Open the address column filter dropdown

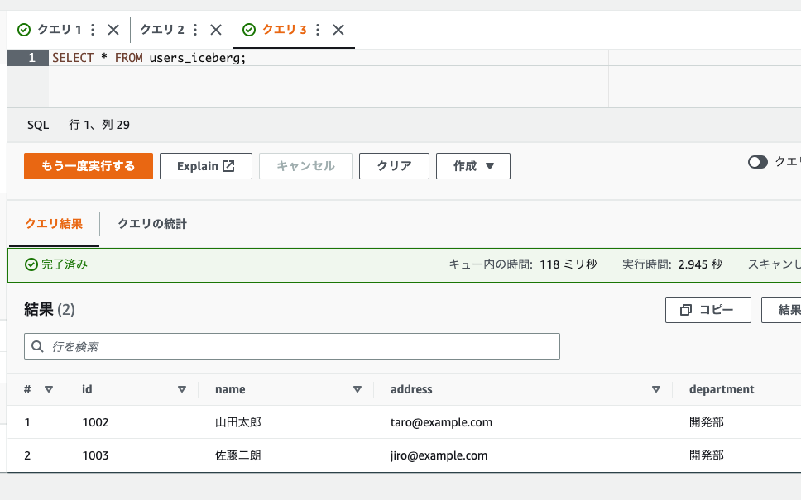pyautogui.click(x=656, y=388)
